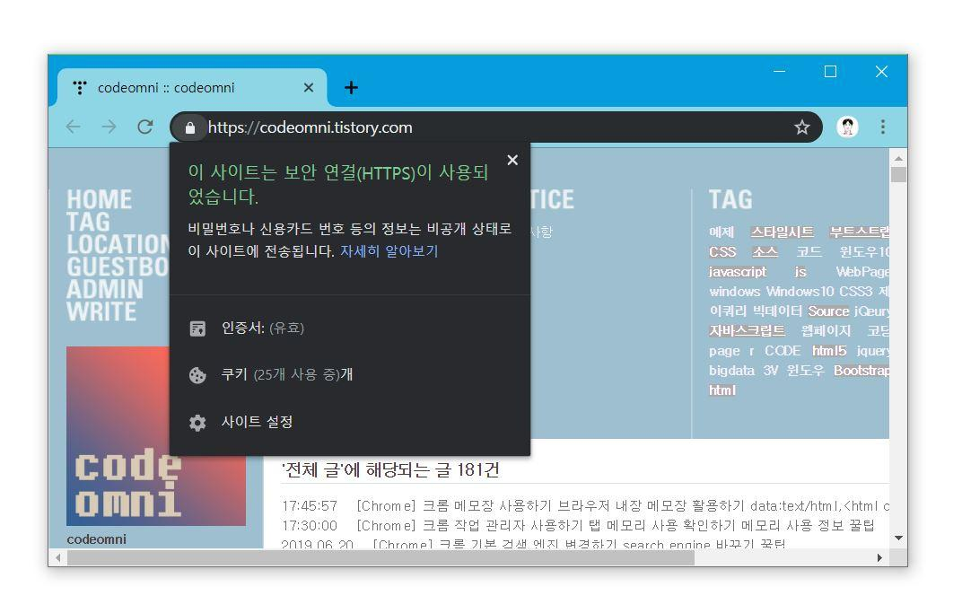Click the horizontal scrollbar right arrow
This screenshot has width=962, height=613.
click(x=879, y=557)
